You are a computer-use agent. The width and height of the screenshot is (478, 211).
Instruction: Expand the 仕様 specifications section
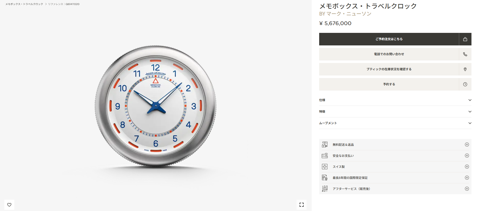tap(395, 100)
